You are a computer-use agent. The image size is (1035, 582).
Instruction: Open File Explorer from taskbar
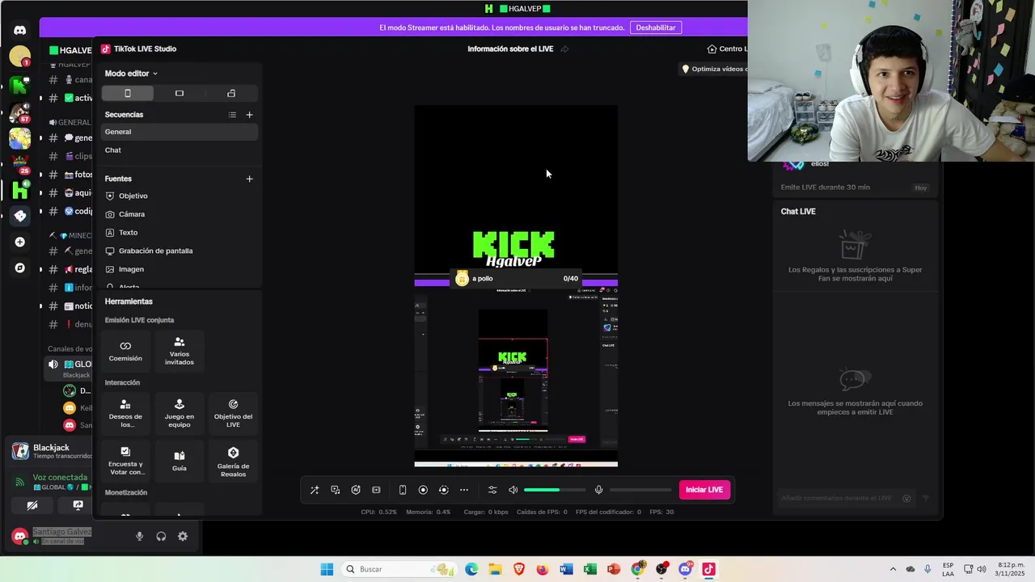point(495,569)
